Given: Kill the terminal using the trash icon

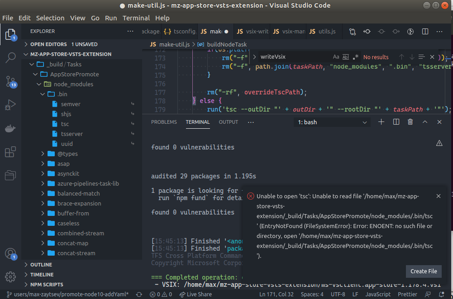Looking at the screenshot, I should [410, 121].
